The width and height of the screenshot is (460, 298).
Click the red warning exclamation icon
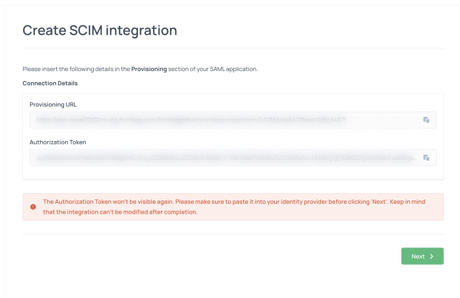click(33, 207)
